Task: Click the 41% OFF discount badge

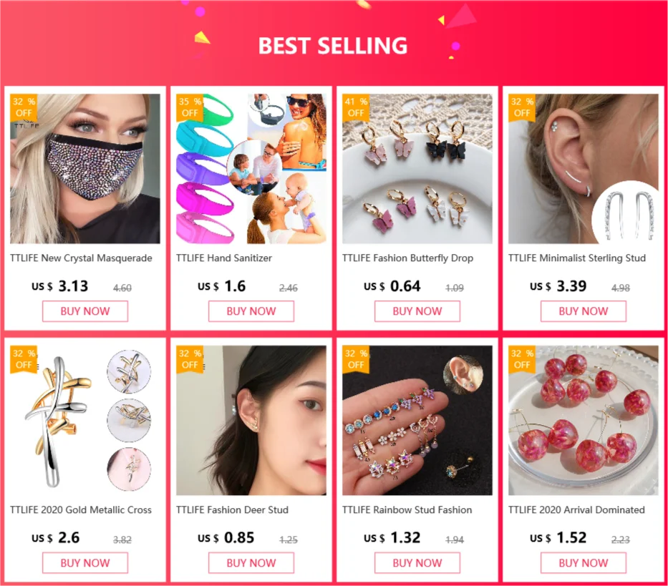Action: point(356,107)
